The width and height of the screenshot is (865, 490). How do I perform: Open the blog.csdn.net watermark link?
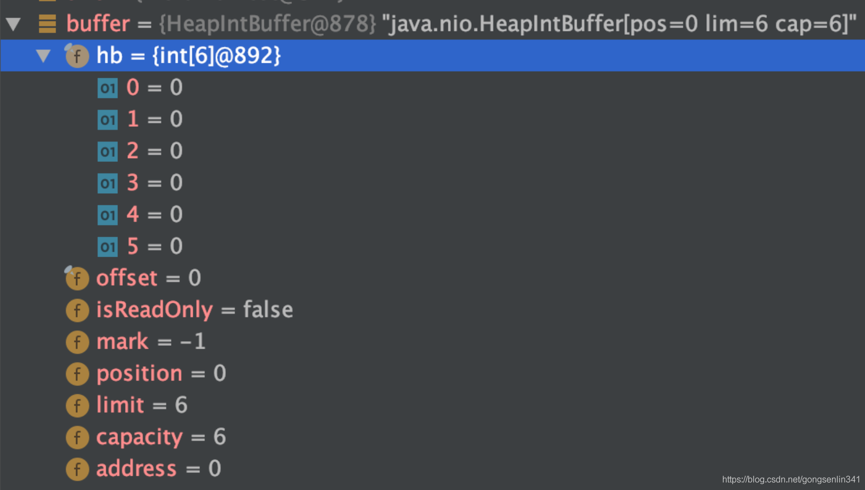point(791,480)
